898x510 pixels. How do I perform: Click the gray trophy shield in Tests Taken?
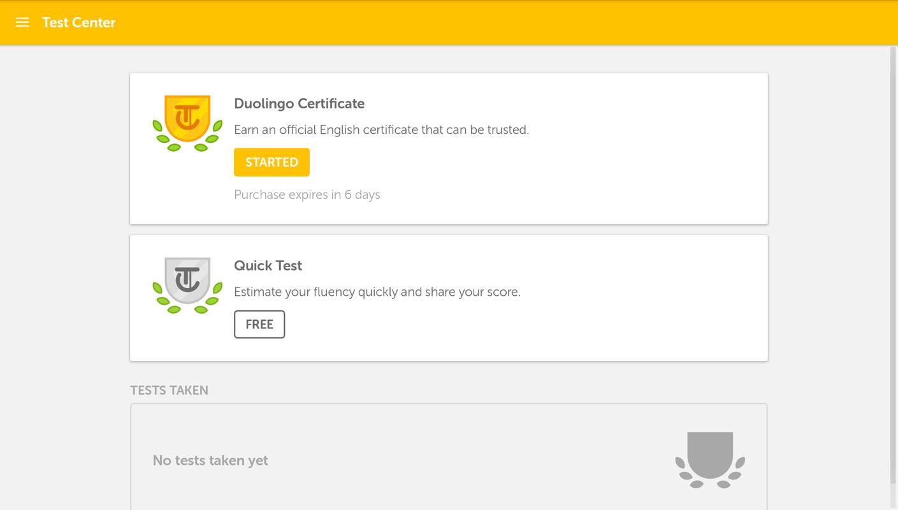click(710, 460)
